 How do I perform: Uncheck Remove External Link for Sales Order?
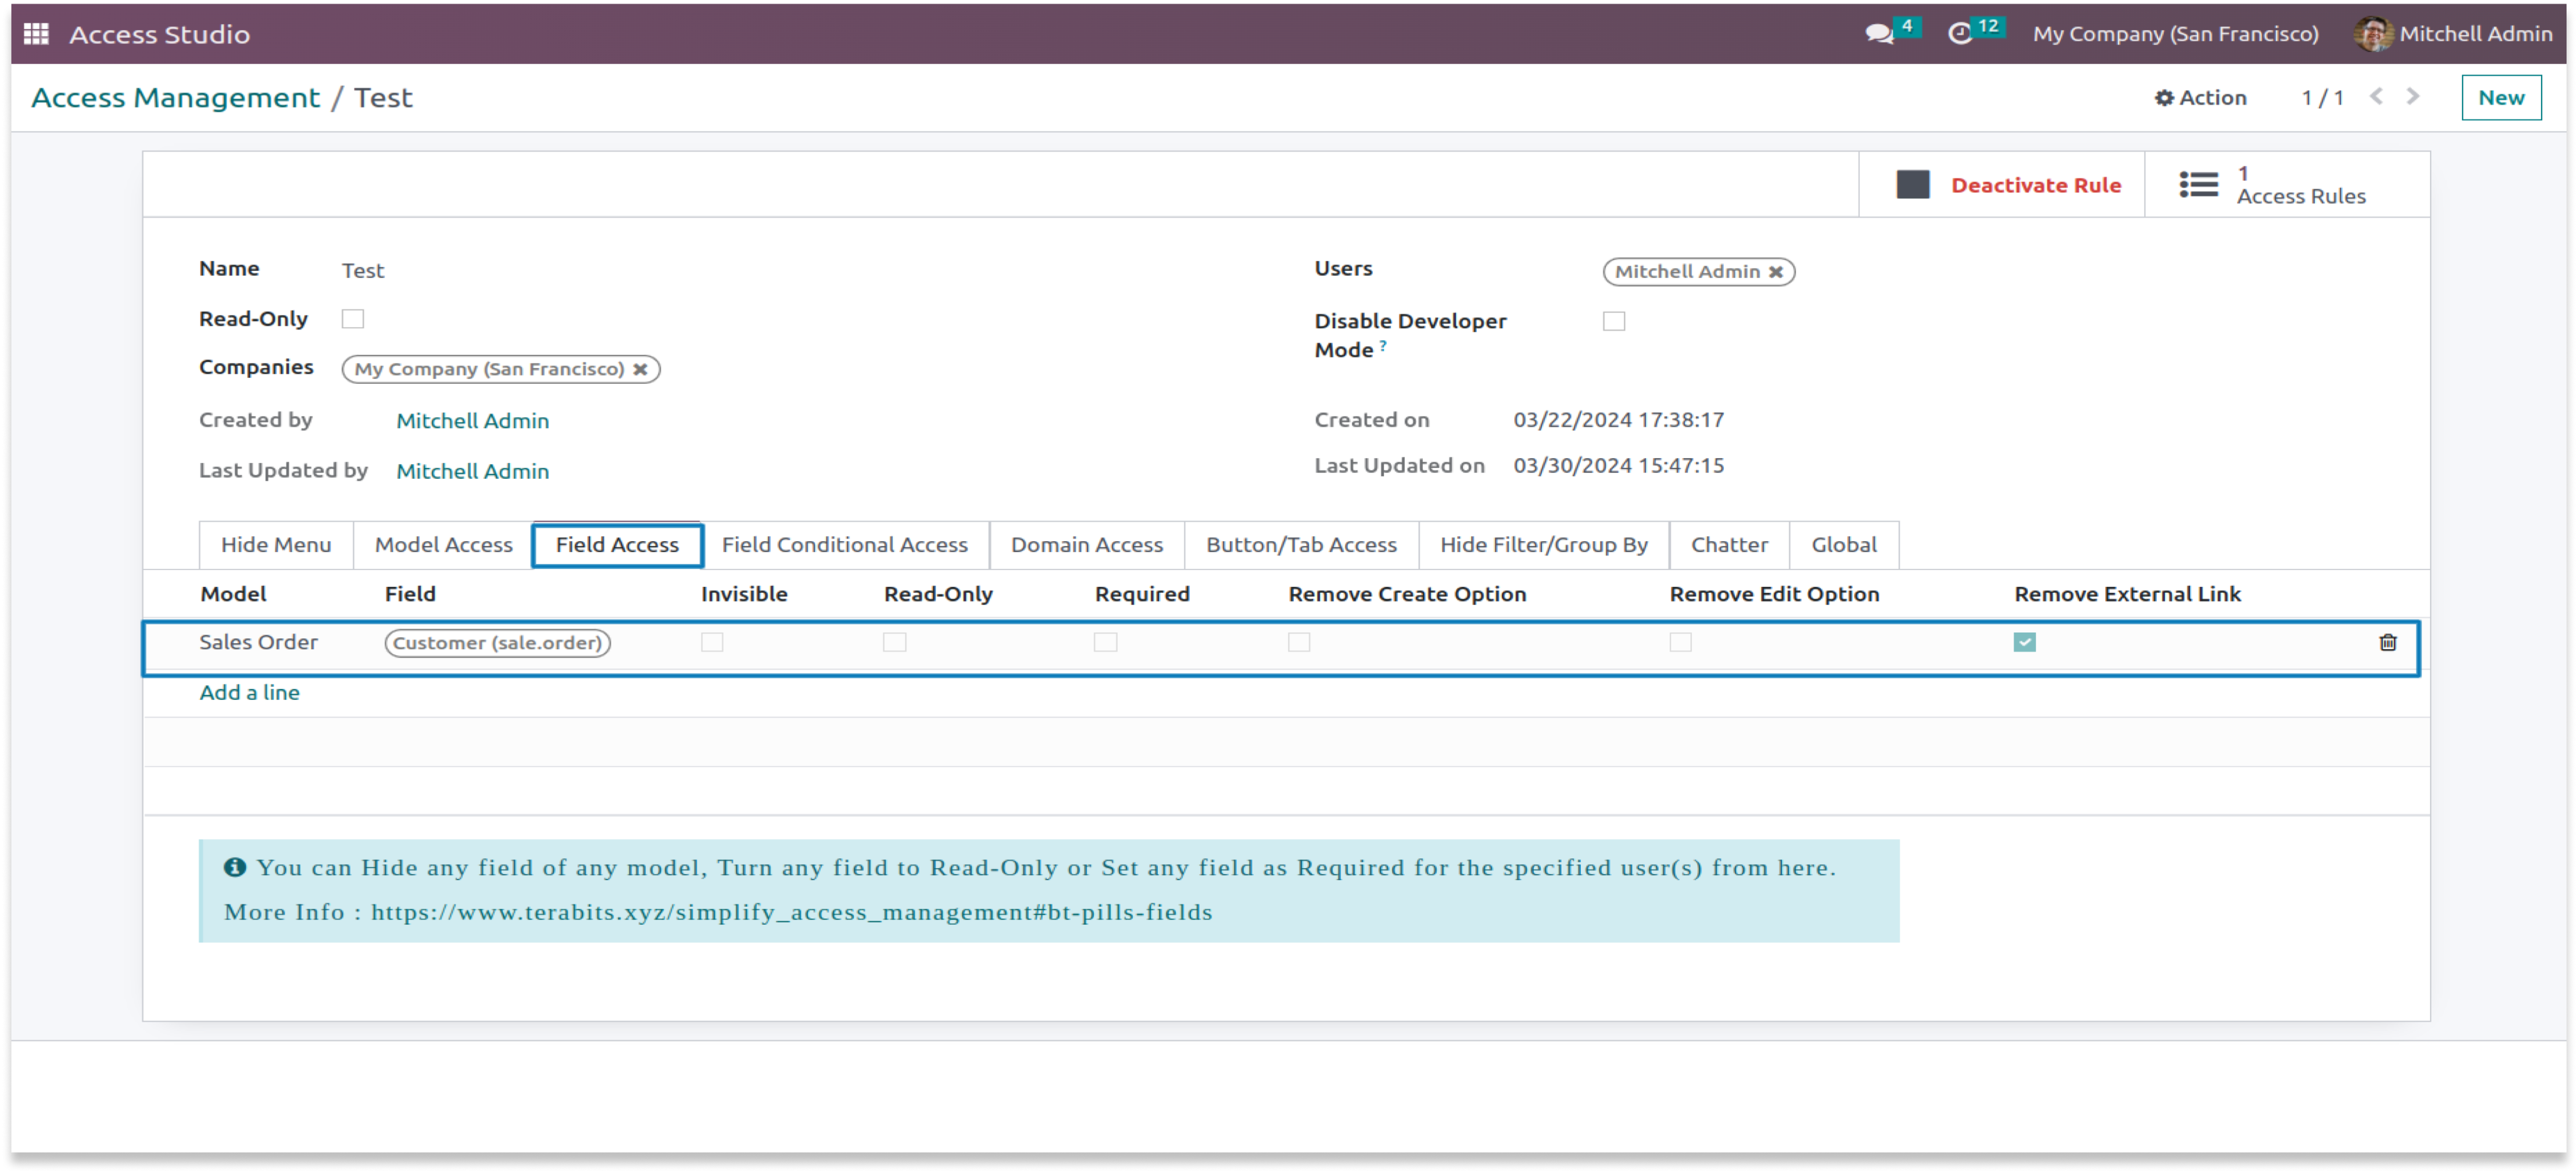coord(2024,642)
